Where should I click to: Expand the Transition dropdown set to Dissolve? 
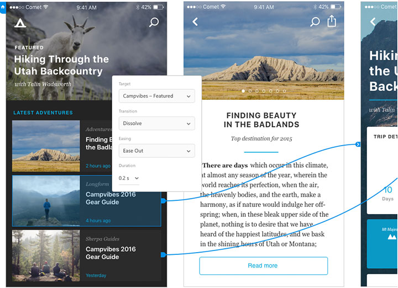tap(156, 124)
